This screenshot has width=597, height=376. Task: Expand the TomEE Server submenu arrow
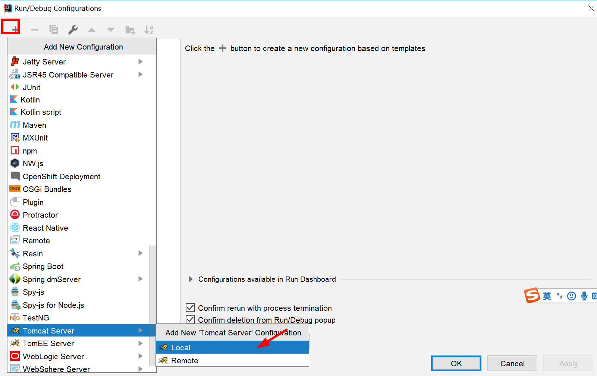[x=141, y=343]
